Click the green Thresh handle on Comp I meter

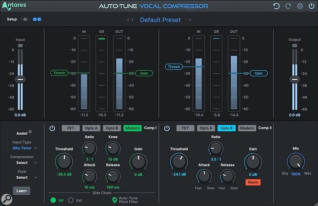click(x=59, y=73)
